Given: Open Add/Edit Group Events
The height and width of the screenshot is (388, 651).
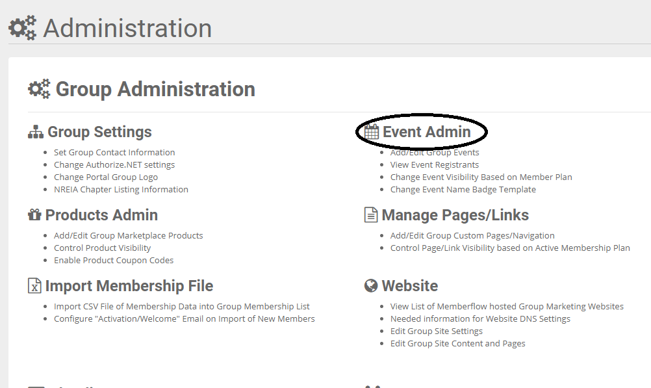Looking at the screenshot, I should click(434, 152).
